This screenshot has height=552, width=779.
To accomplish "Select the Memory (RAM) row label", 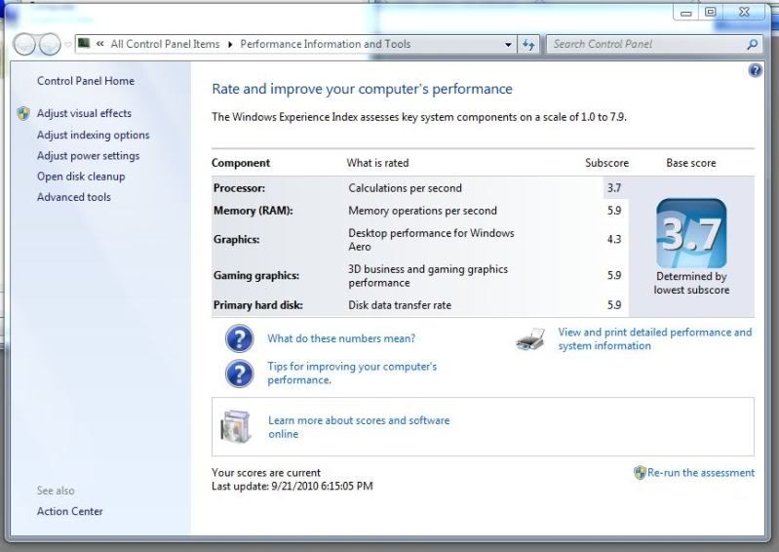I will click(253, 211).
